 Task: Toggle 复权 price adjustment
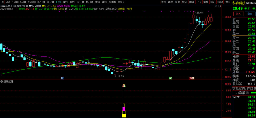pos(163,2)
